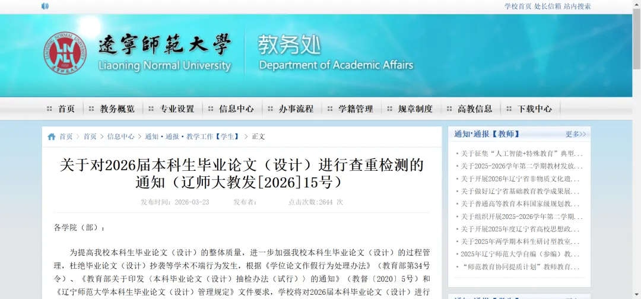Open the 站内搜索 link
This screenshot has width=641, height=299.
click(x=577, y=6)
